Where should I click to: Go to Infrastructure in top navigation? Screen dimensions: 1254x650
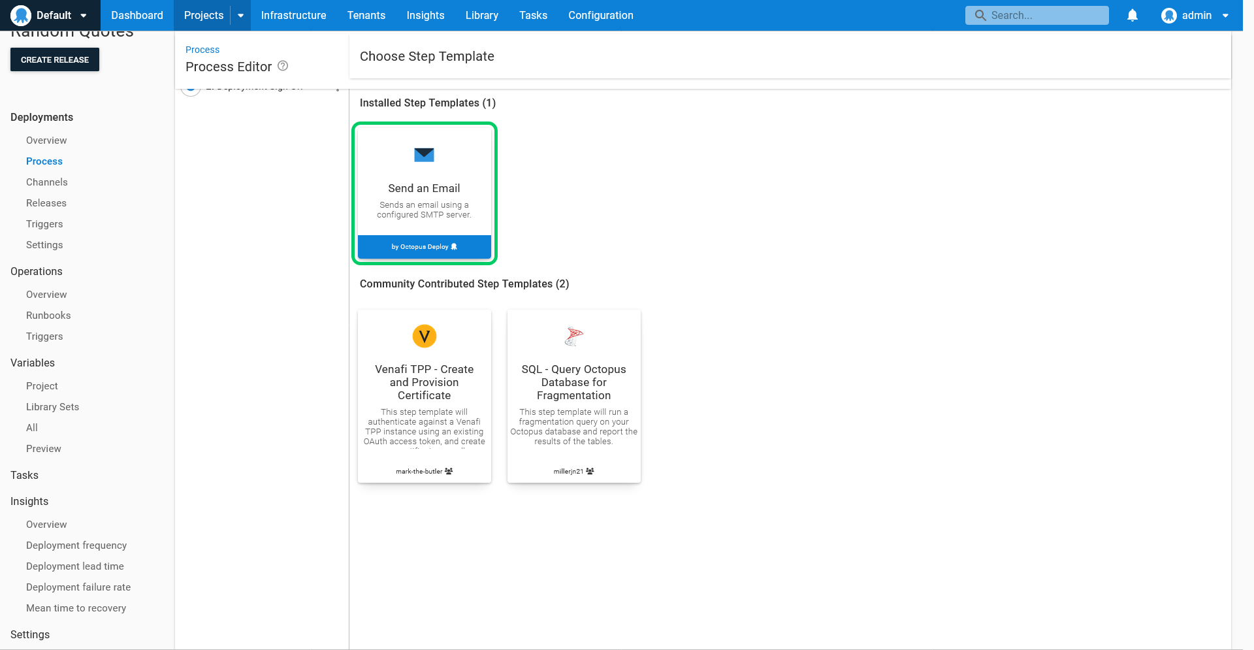pos(293,15)
